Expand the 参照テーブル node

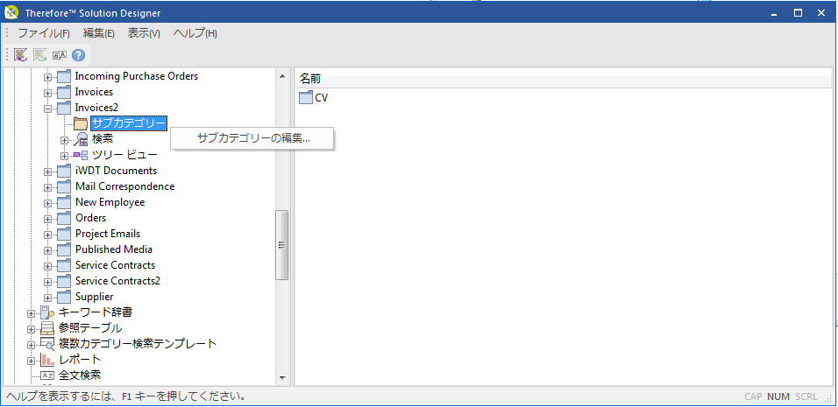[x=31, y=329]
